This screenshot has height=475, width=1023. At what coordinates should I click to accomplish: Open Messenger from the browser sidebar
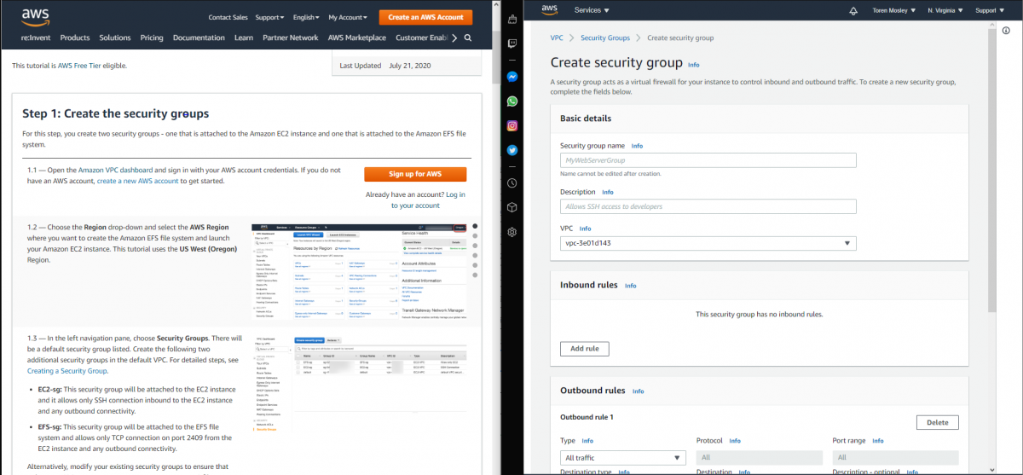click(511, 76)
